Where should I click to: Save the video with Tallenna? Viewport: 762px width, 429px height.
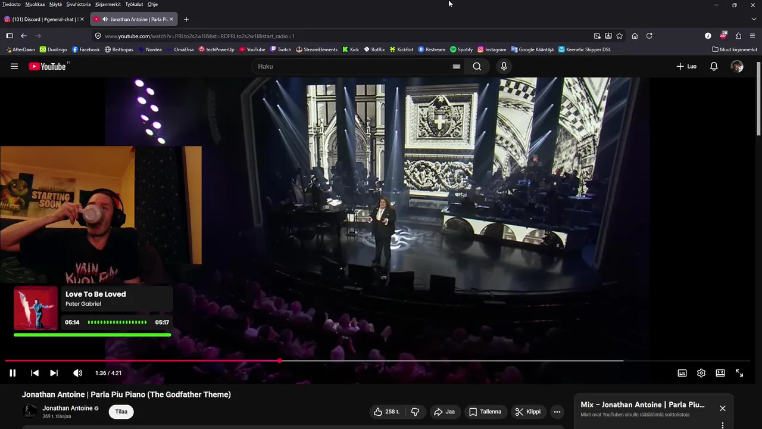(x=485, y=412)
